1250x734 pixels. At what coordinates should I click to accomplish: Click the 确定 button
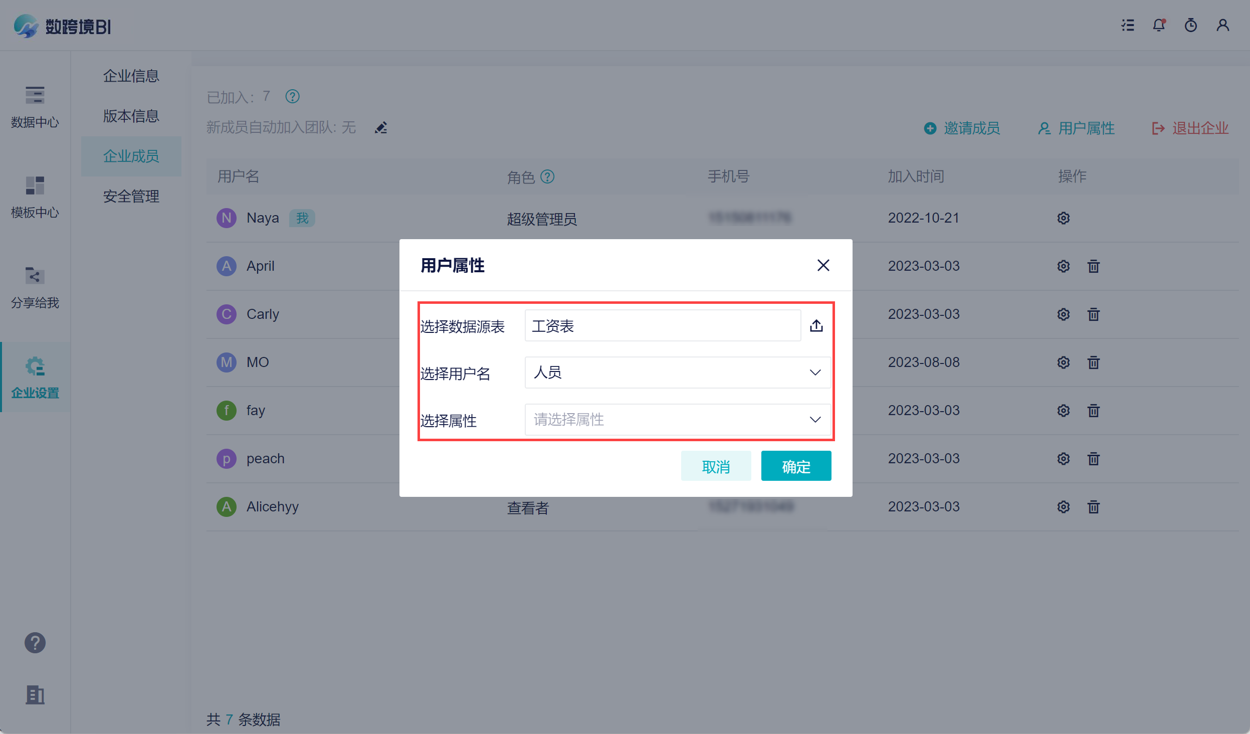click(x=795, y=466)
